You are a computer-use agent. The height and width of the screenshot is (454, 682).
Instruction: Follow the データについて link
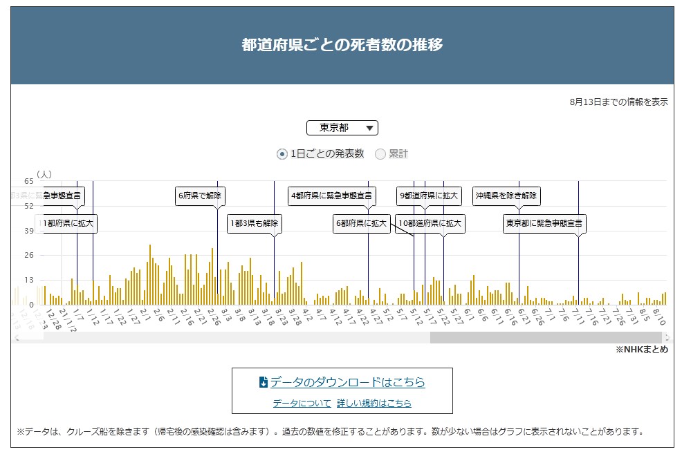(302, 403)
